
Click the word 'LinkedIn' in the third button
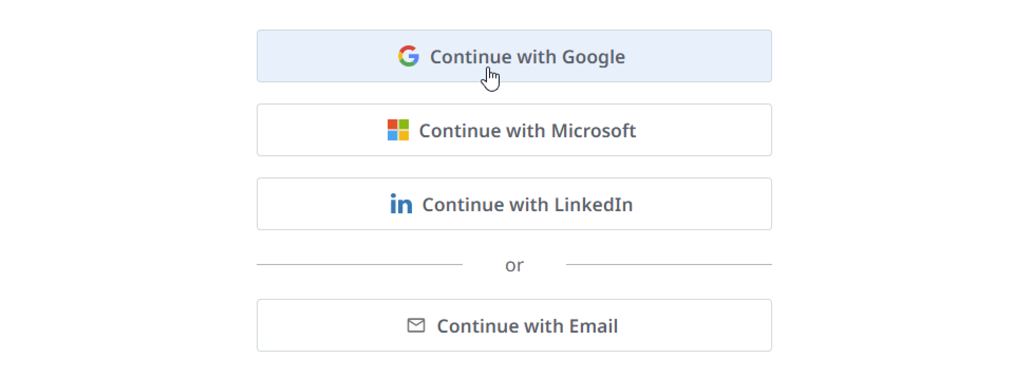coord(593,205)
